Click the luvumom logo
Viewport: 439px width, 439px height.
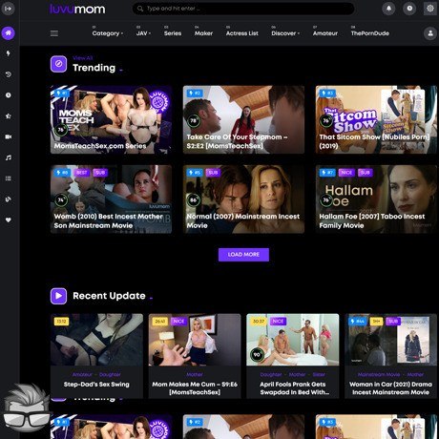pyautogui.click(x=77, y=9)
